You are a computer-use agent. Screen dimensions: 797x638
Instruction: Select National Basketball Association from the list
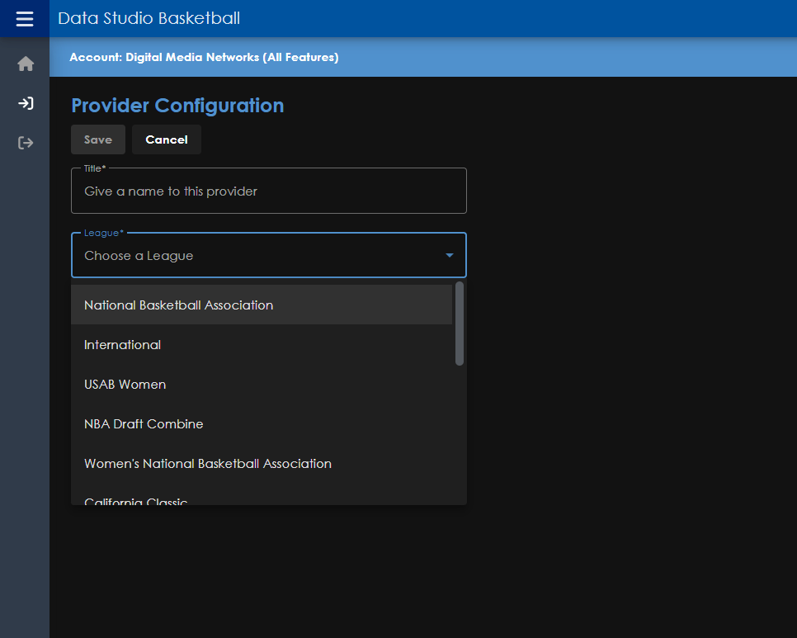click(179, 305)
